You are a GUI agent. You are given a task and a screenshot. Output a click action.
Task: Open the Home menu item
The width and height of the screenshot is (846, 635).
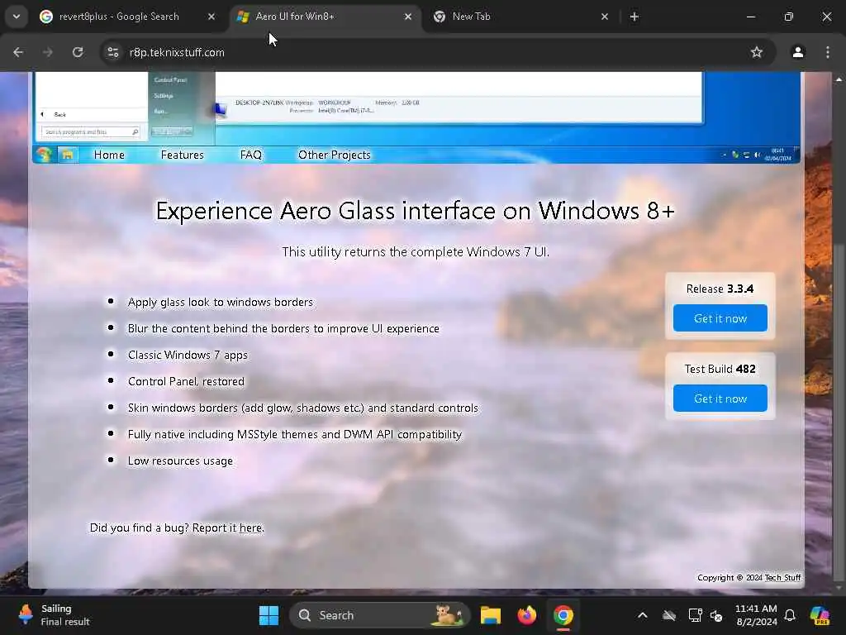point(109,155)
